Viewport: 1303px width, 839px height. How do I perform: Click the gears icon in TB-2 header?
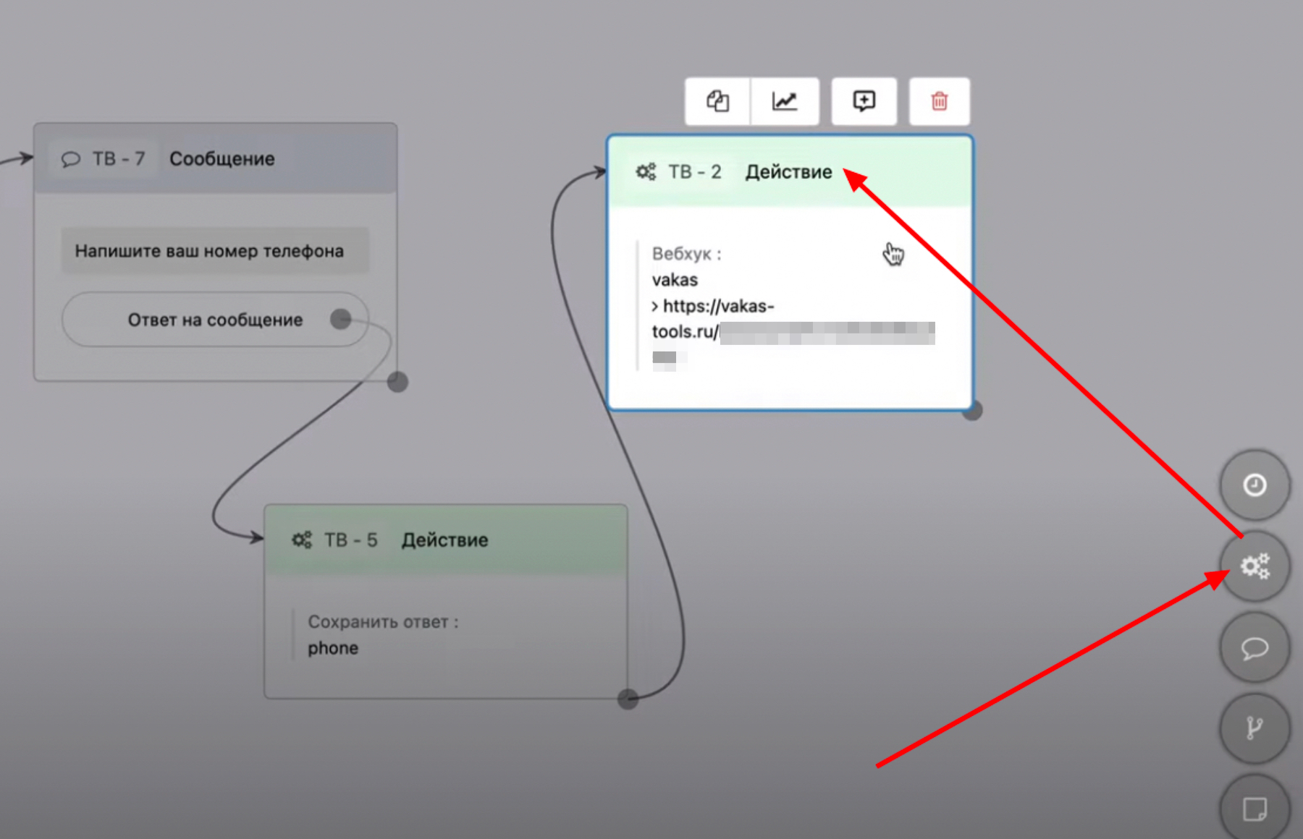pos(646,172)
